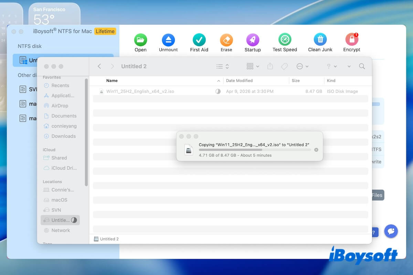Go back with Finder's back arrow
Image resolution: width=413 pixels, height=275 pixels.
coord(99,66)
